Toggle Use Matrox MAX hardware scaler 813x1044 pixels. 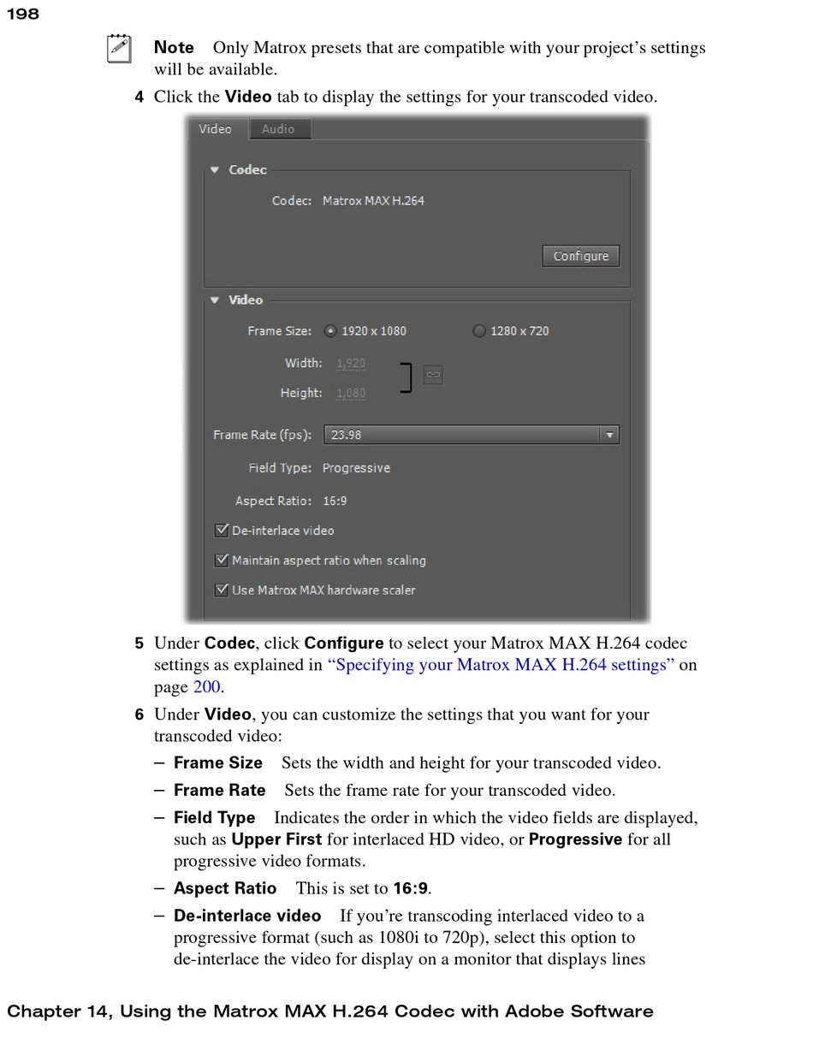[222, 590]
